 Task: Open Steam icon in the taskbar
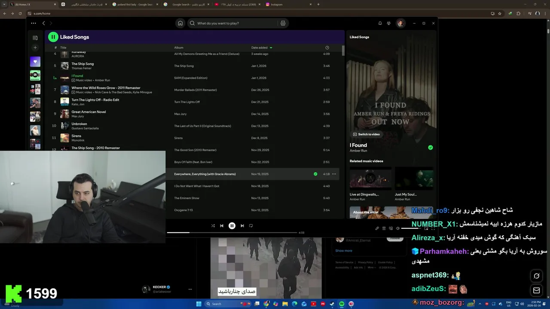[x=332, y=304]
